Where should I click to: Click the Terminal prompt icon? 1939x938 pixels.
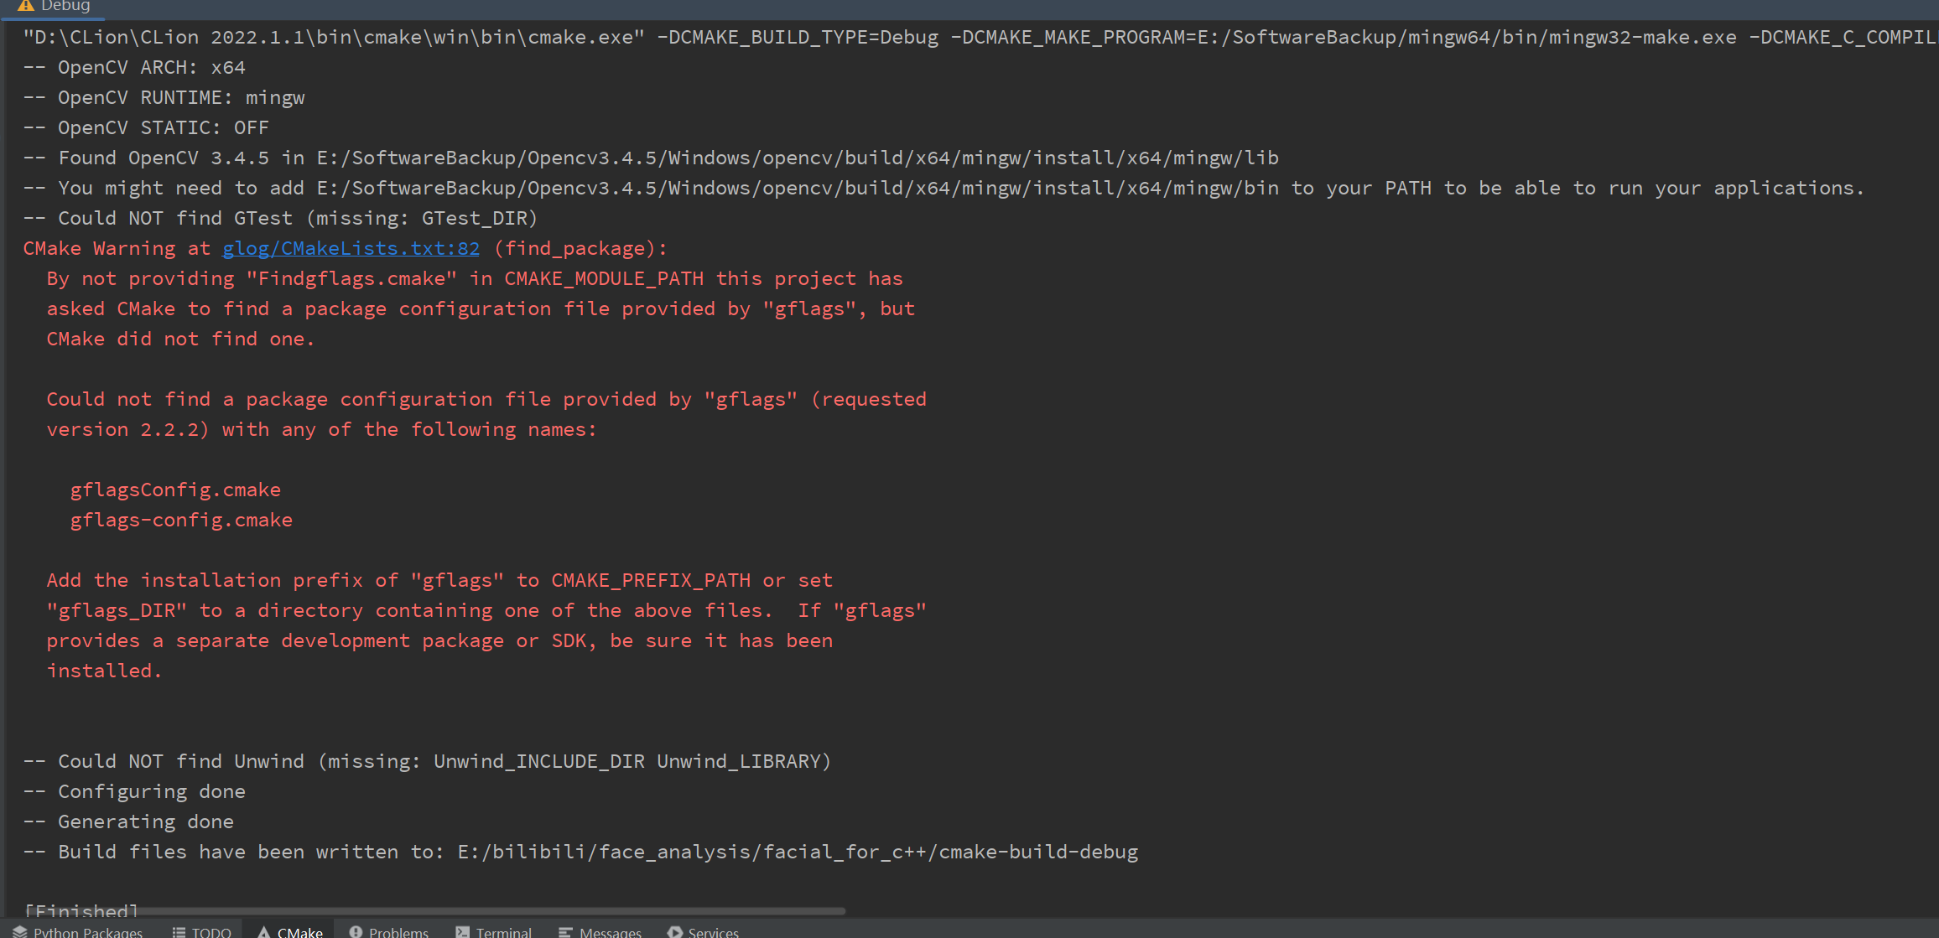pos(462,931)
